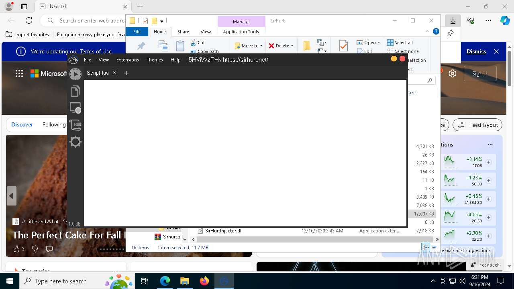Open Edge settings and more menu
Viewport: 514px width, 289px height.
pos(488,20)
